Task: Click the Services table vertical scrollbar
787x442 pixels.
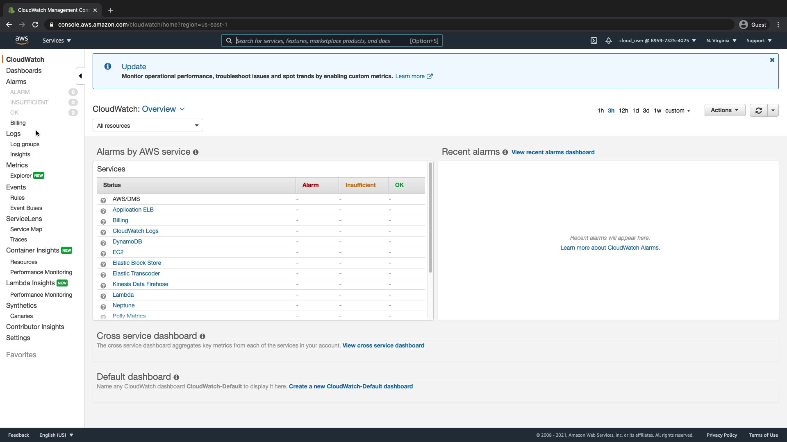Action: coord(430,218)
